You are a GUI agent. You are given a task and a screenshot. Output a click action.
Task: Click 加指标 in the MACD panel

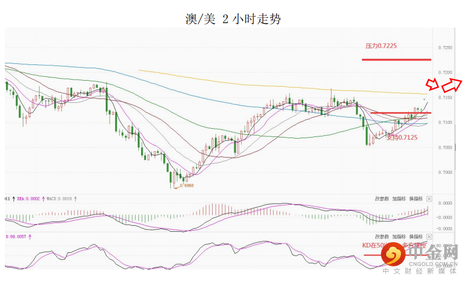(x=399, y=199)
